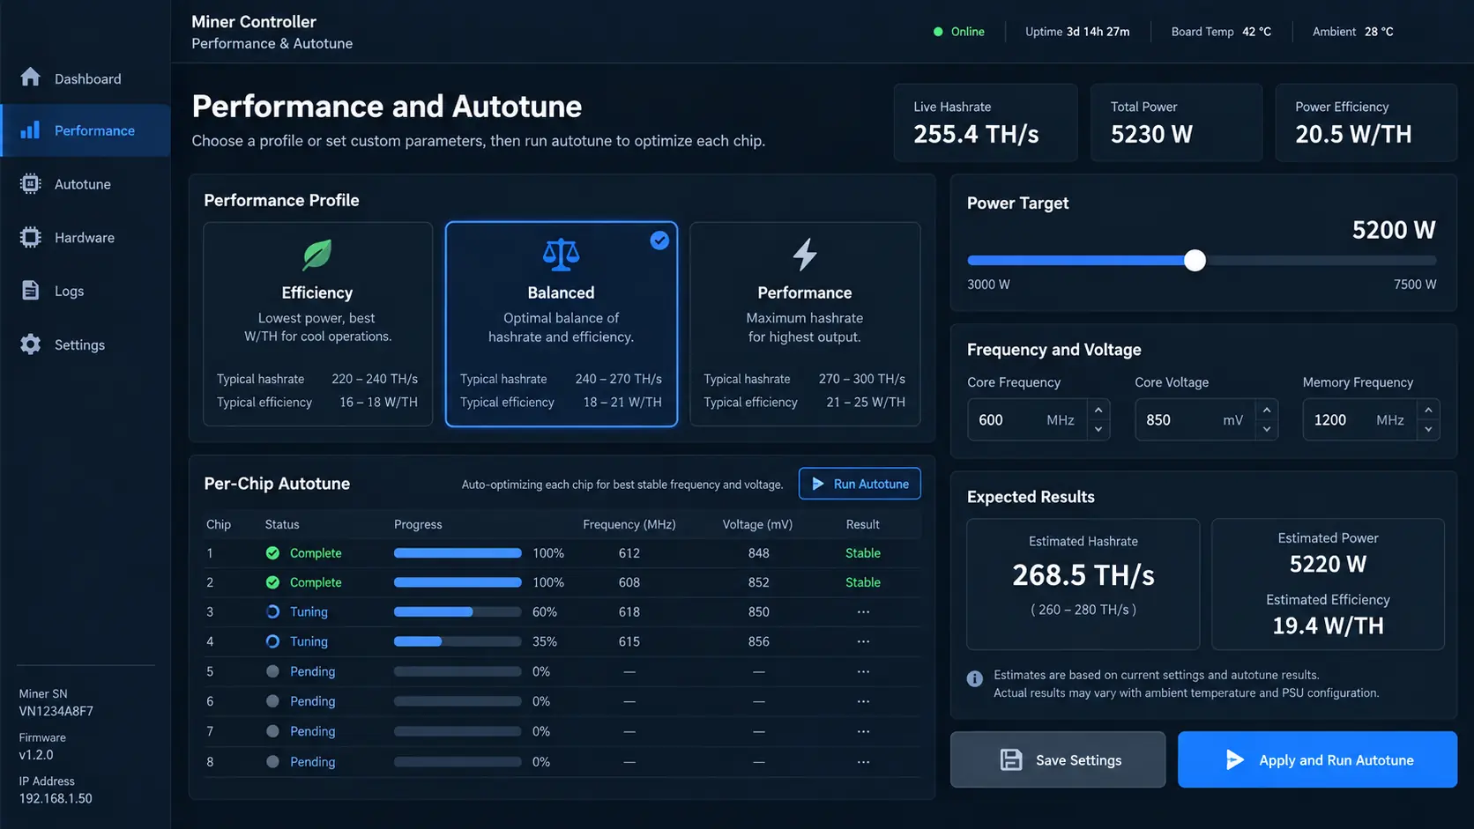Click the ellipsis result for chip 8
The width and height of the screenshot is (1474, 829).
pos(863,762)
